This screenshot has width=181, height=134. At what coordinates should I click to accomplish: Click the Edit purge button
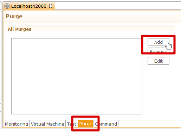[x=159, y=61]
